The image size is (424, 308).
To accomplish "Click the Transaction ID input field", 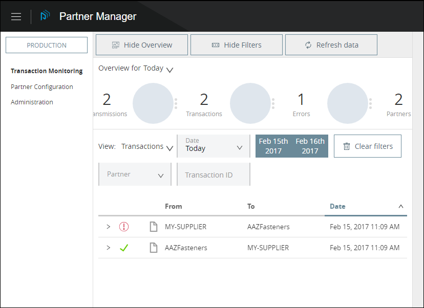I will 213,174.
